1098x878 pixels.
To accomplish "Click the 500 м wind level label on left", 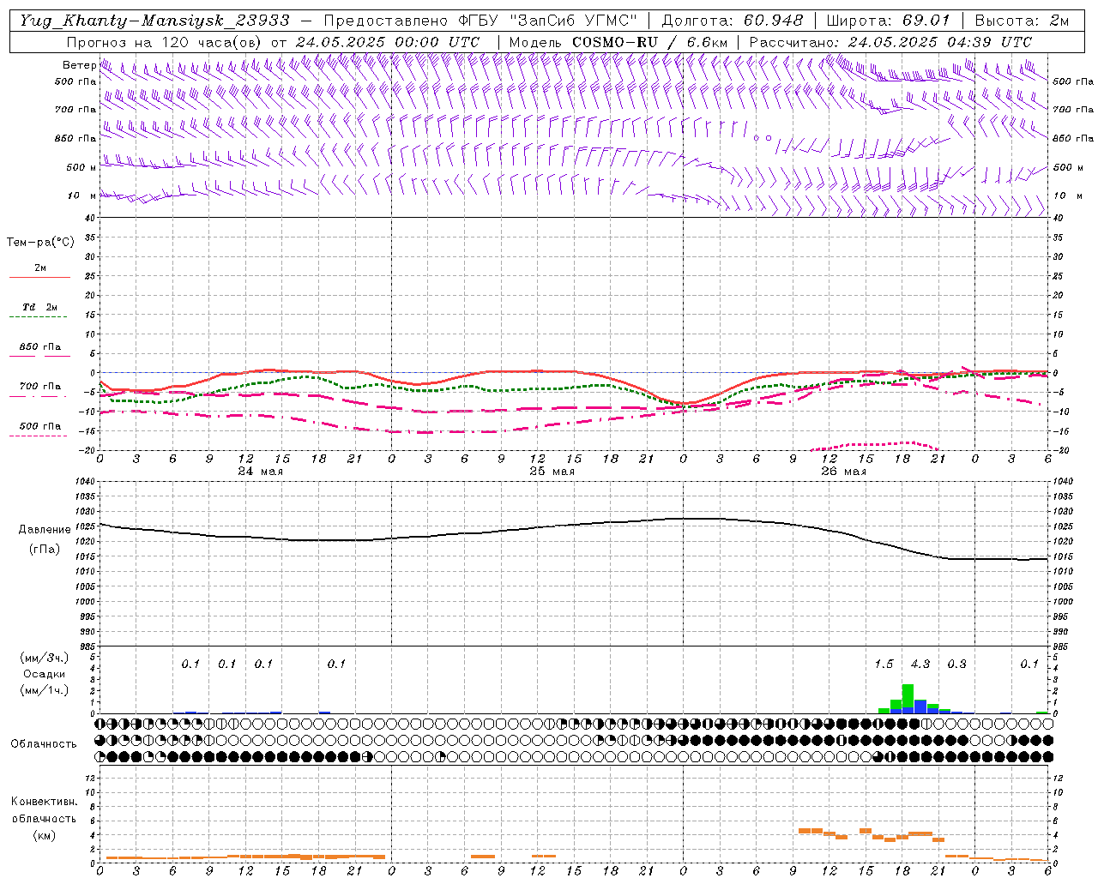I will coord(81,167).
